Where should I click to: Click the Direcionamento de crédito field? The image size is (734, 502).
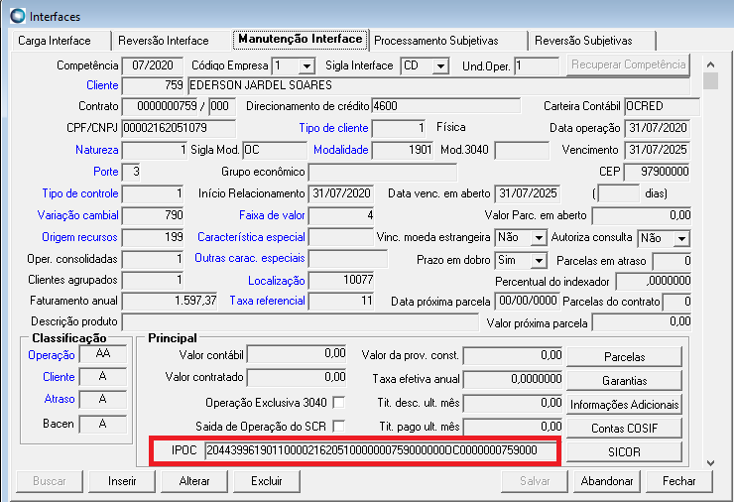click(x=445, y=106)
